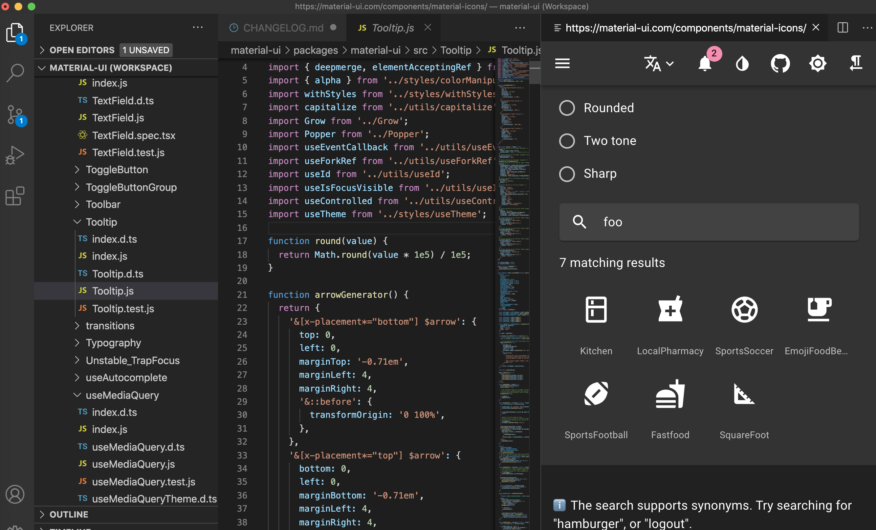Open the Search view in activity bar

point(15,73)
